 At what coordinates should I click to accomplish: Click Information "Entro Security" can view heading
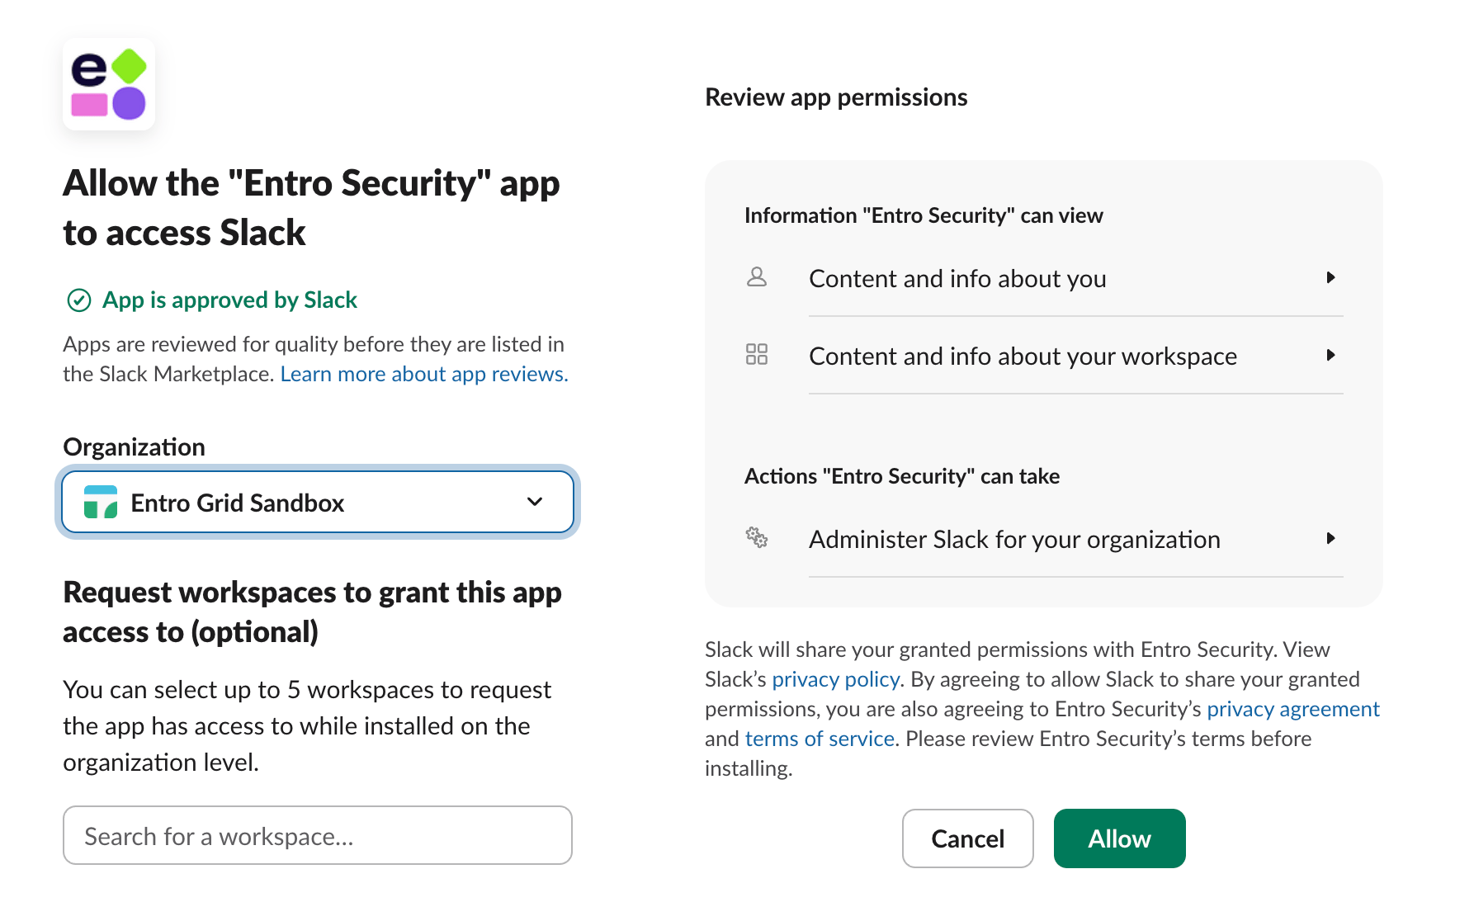click(924, 215)
